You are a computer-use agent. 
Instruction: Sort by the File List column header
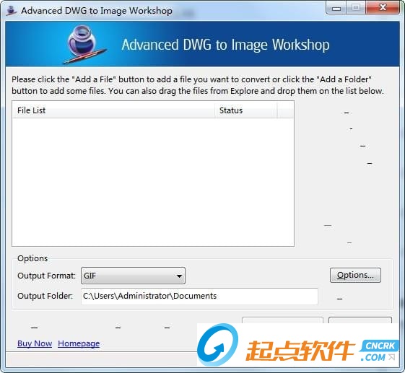[x=113, y=110]
